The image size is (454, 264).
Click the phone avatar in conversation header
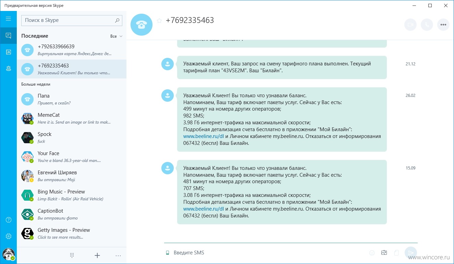click(141, 24)
